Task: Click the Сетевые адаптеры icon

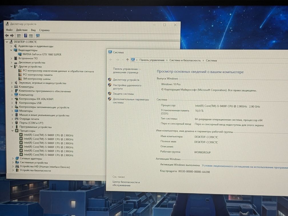Action: pos(17,158)
